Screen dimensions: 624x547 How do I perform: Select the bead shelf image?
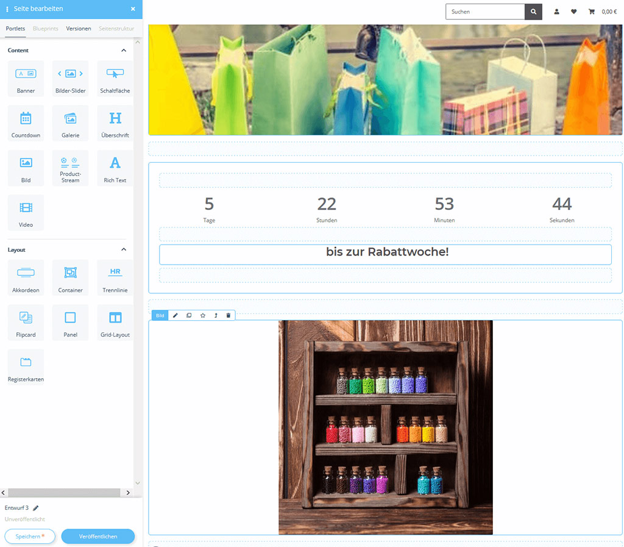pyautogui.click(x=385, y=427)
